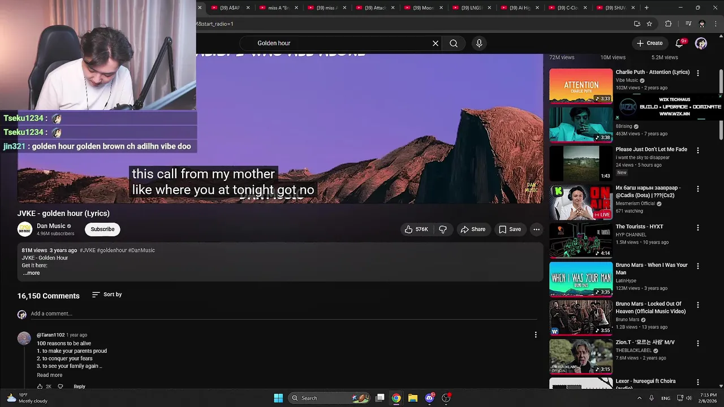
Task: Like the golden hour video
Action: [x=416, y=229]
